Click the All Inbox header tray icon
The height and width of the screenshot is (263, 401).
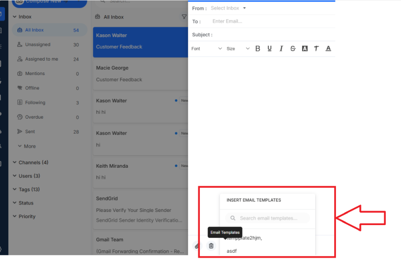pyautogui.click(x=97, y=17)
